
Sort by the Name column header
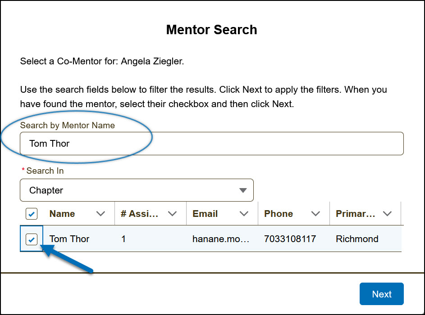click(62, 214)
